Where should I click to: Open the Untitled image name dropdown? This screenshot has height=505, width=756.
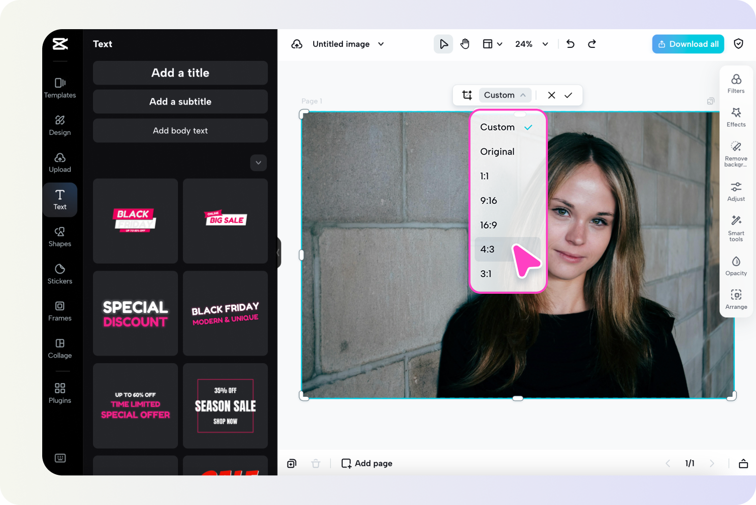pyautogui.click(x=348, y=44)
